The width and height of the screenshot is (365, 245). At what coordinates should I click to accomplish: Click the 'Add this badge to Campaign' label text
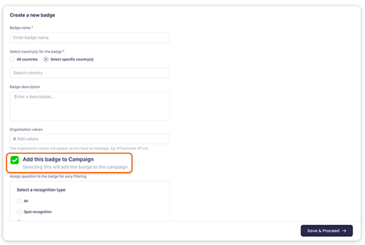coord(58,159)
